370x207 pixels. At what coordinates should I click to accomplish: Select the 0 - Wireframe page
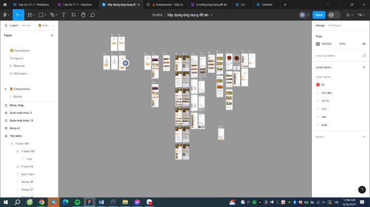[18, 74]
